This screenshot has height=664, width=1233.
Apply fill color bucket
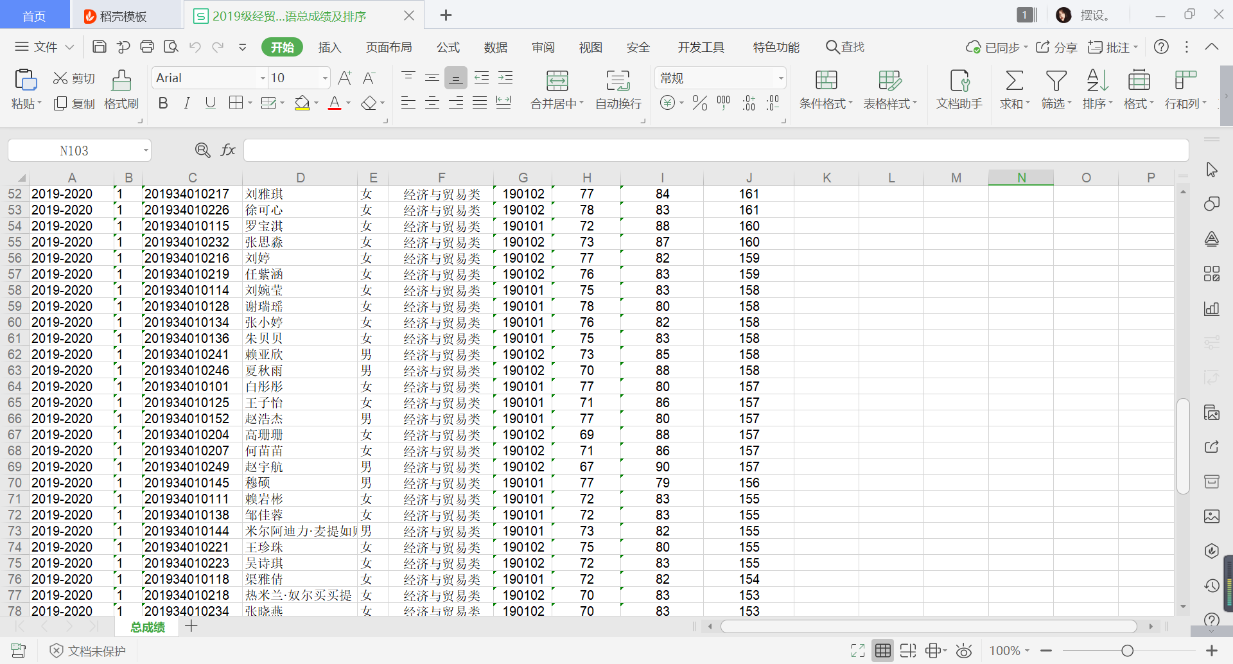pos(302,103)
